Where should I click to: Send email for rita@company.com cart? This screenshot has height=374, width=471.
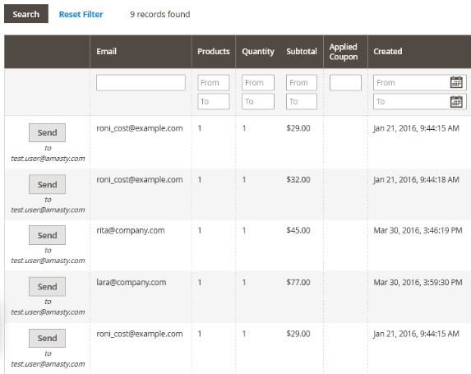[47, 235]
